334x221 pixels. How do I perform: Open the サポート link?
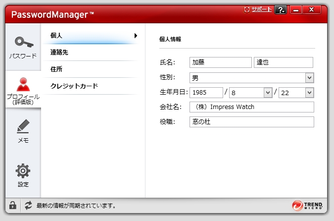click(261, 9)
